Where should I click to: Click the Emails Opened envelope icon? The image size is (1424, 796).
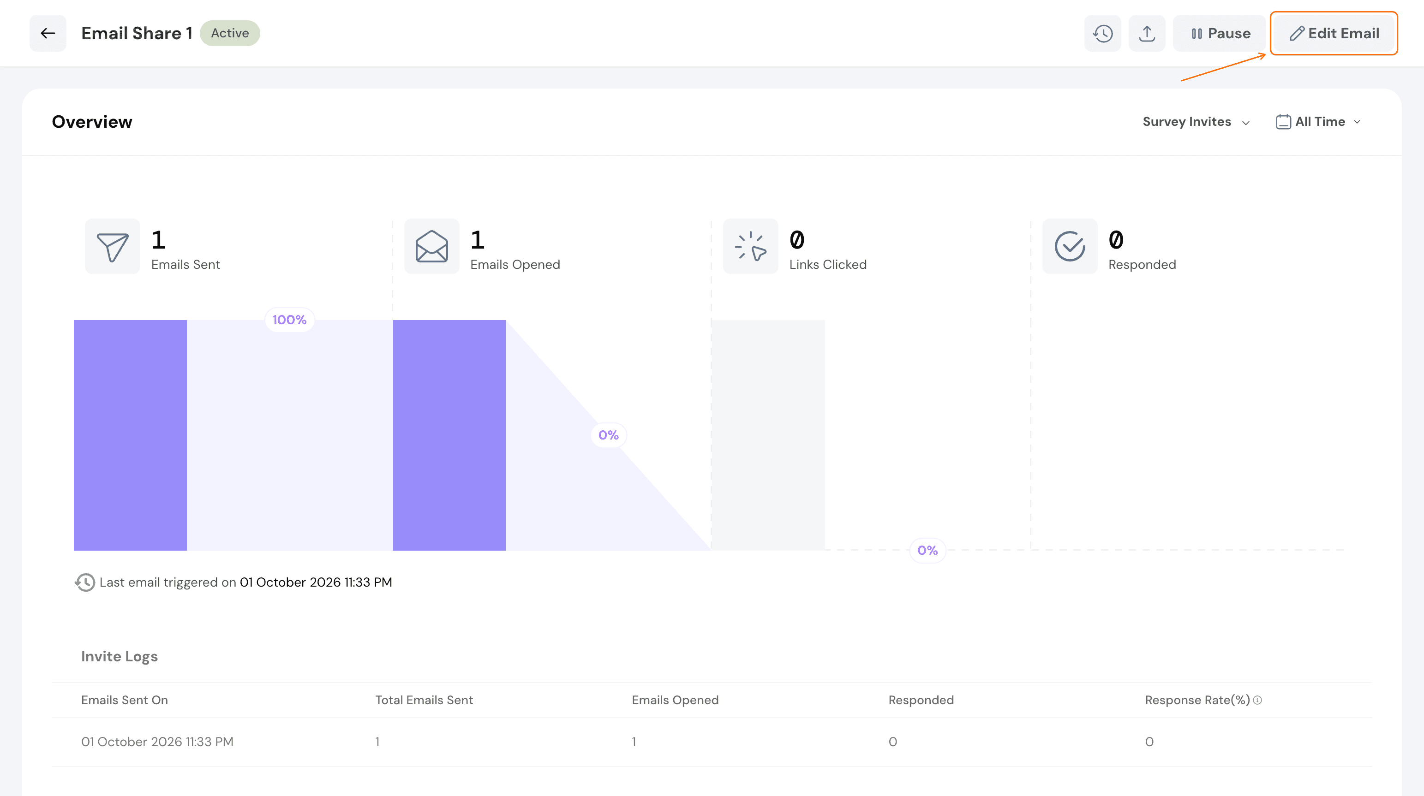(x=432, y=246)
